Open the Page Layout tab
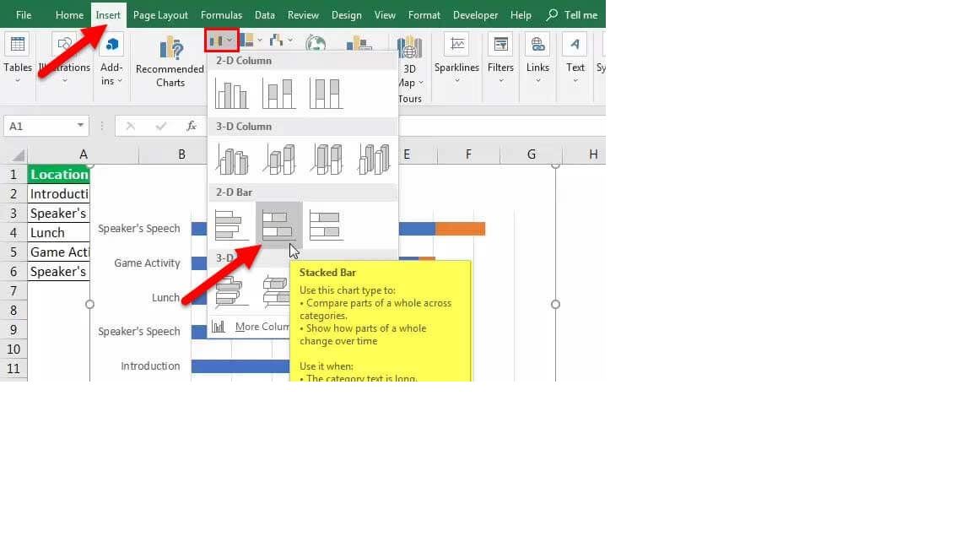Image resolution: width=972 pixels, height=547 pixels. click(x=160, y=15)
